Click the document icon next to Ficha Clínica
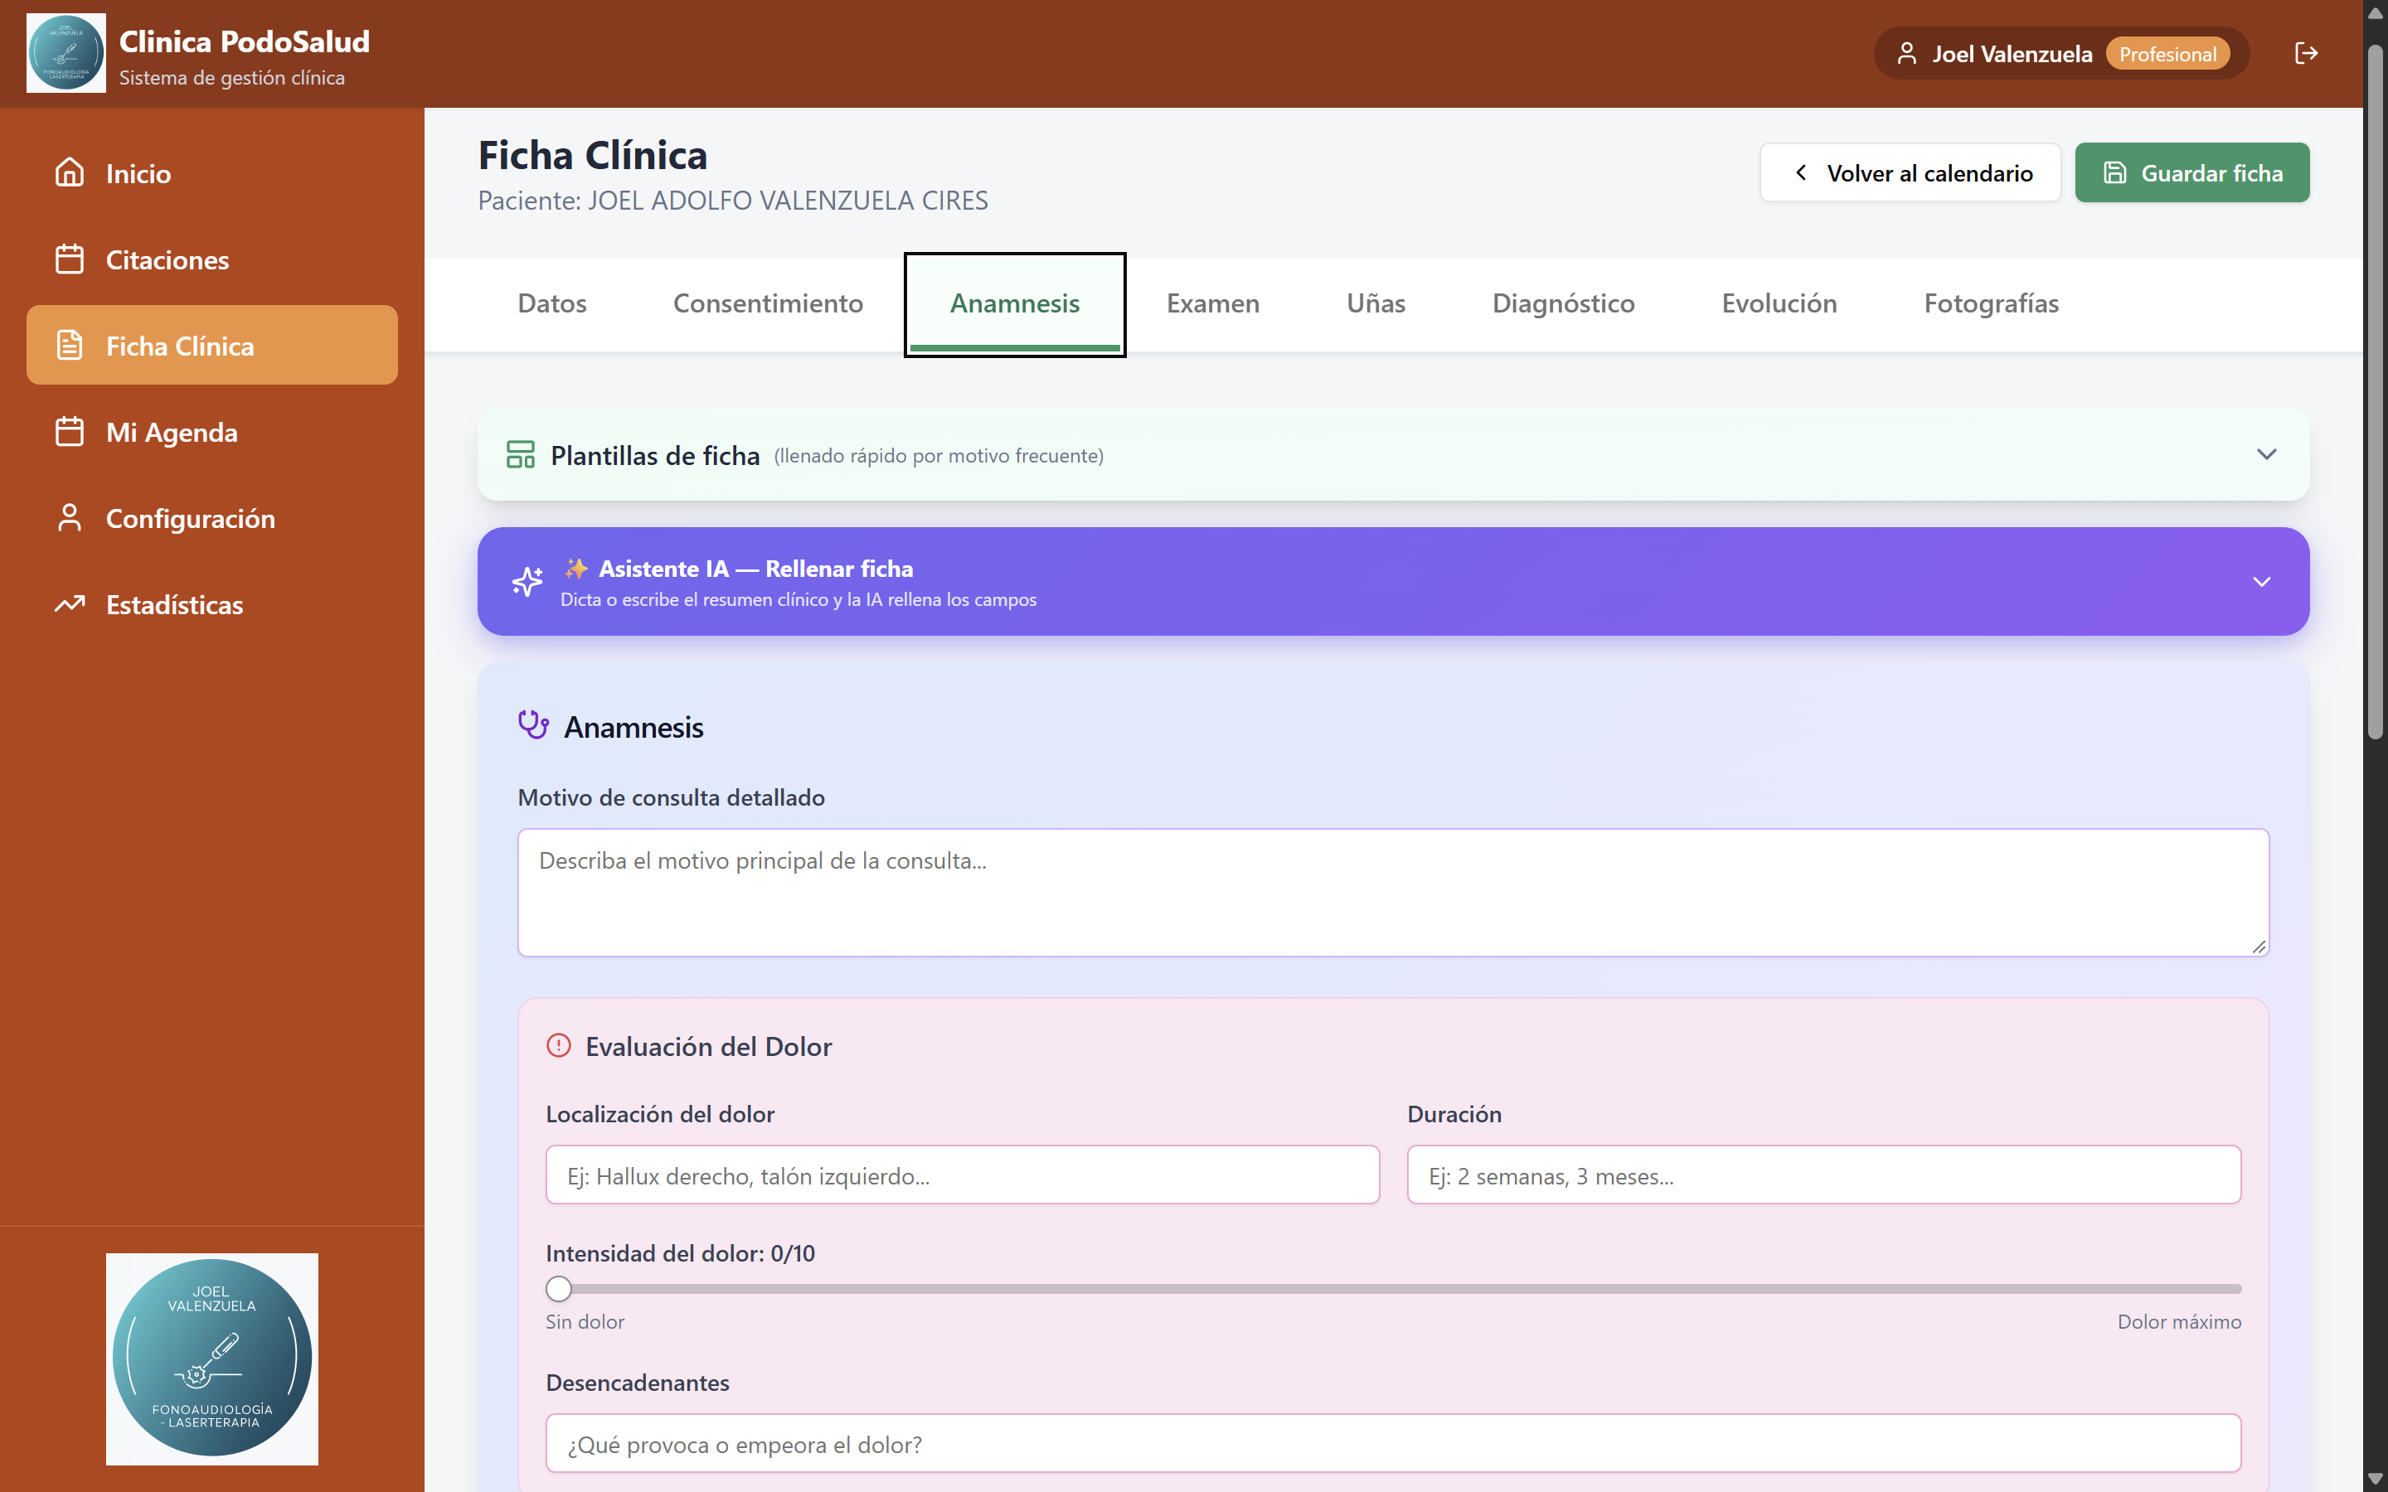 (69, 346)
